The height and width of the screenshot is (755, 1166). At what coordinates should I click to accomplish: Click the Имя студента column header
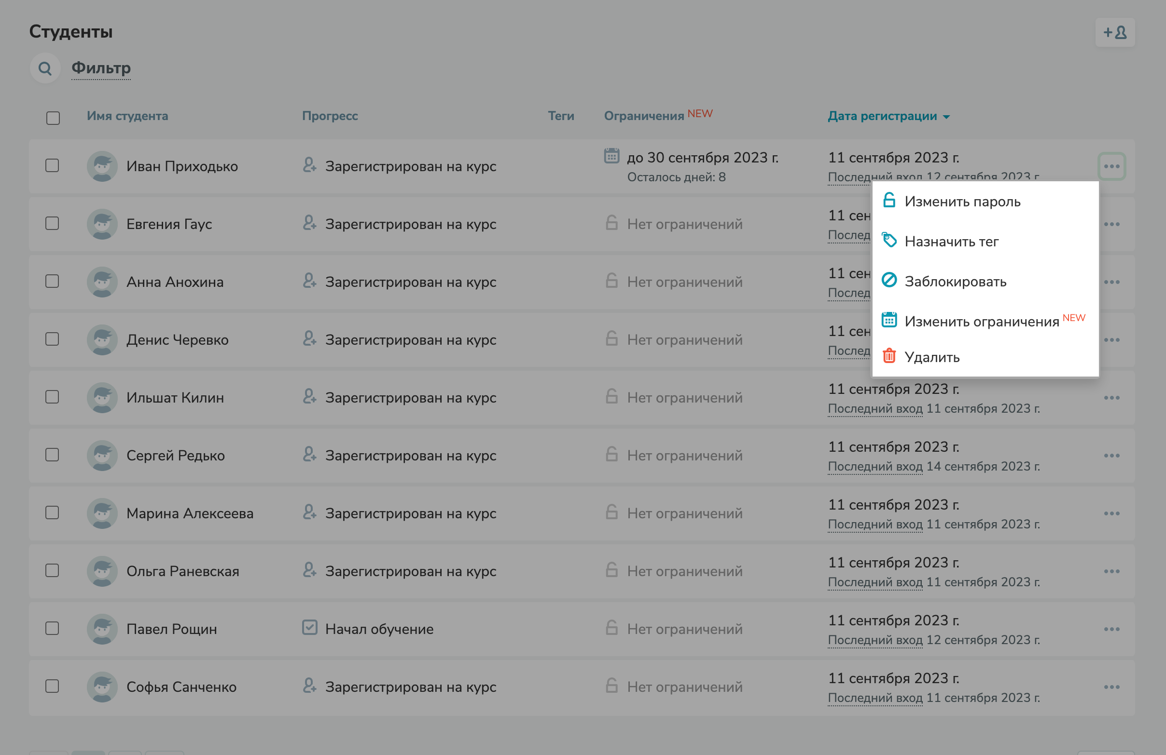(127, 116)
